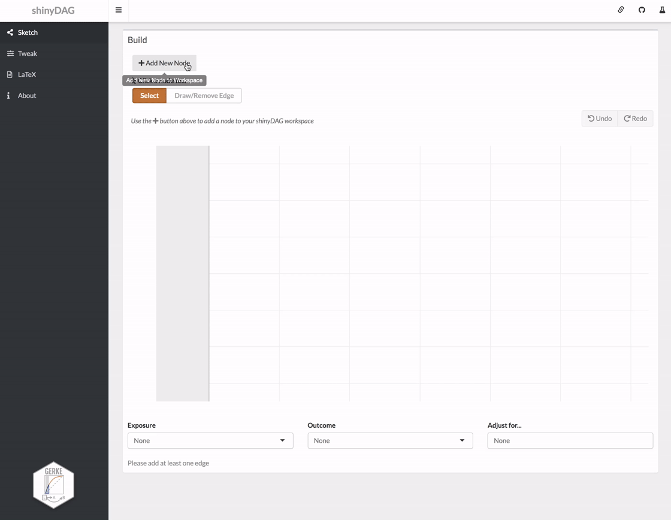The image size is (671, 520).
Task: Open the About sidebar tab
Action: pyautogui.click(x=54, y=95)
